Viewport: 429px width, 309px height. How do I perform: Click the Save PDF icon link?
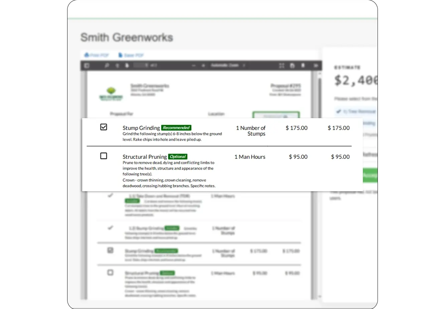(131, 55)
